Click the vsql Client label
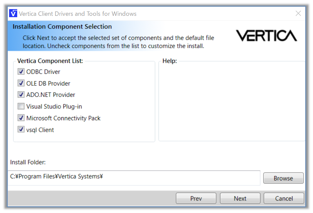 [x=40, y=130]
